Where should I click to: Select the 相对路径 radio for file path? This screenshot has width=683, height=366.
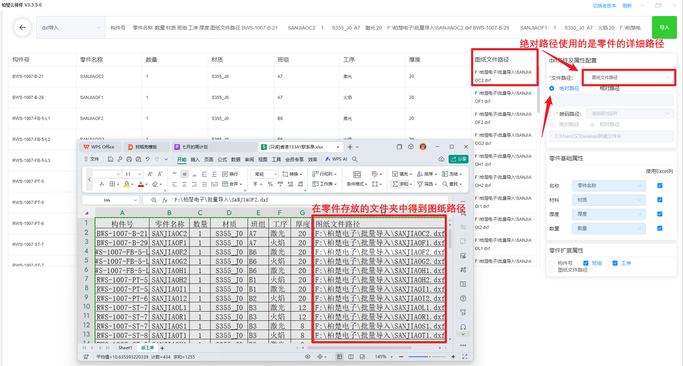coord(592,88)
